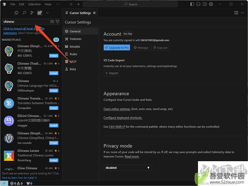Show more menus via the ellipsis
The image size is (248, 186).
pos(58,4)
